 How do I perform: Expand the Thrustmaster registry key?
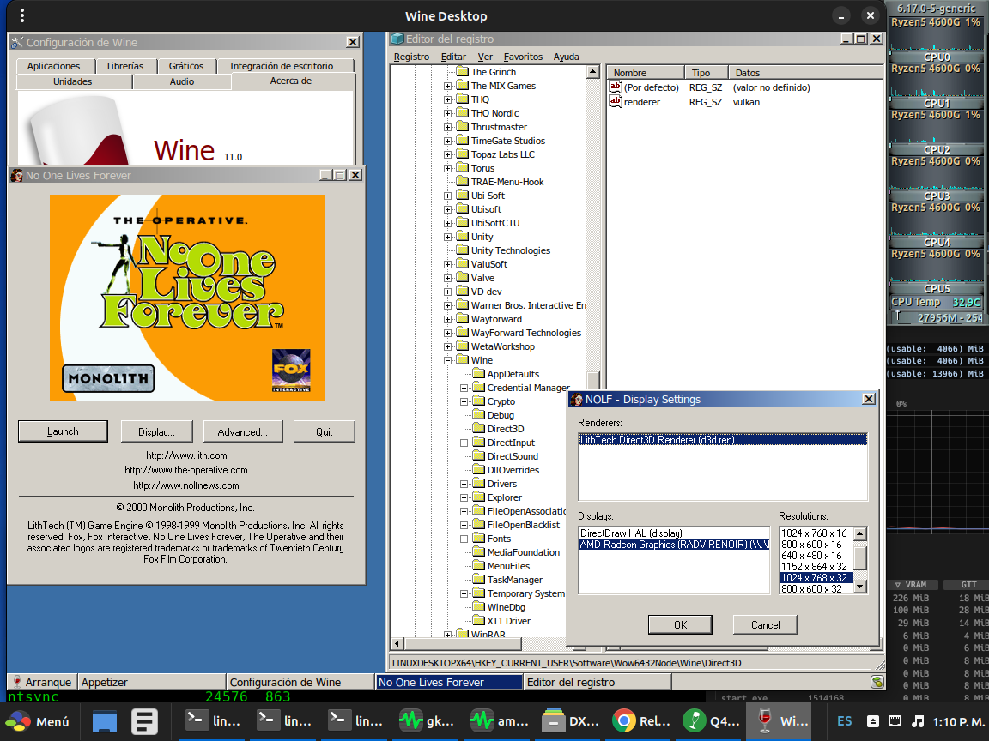447,127
